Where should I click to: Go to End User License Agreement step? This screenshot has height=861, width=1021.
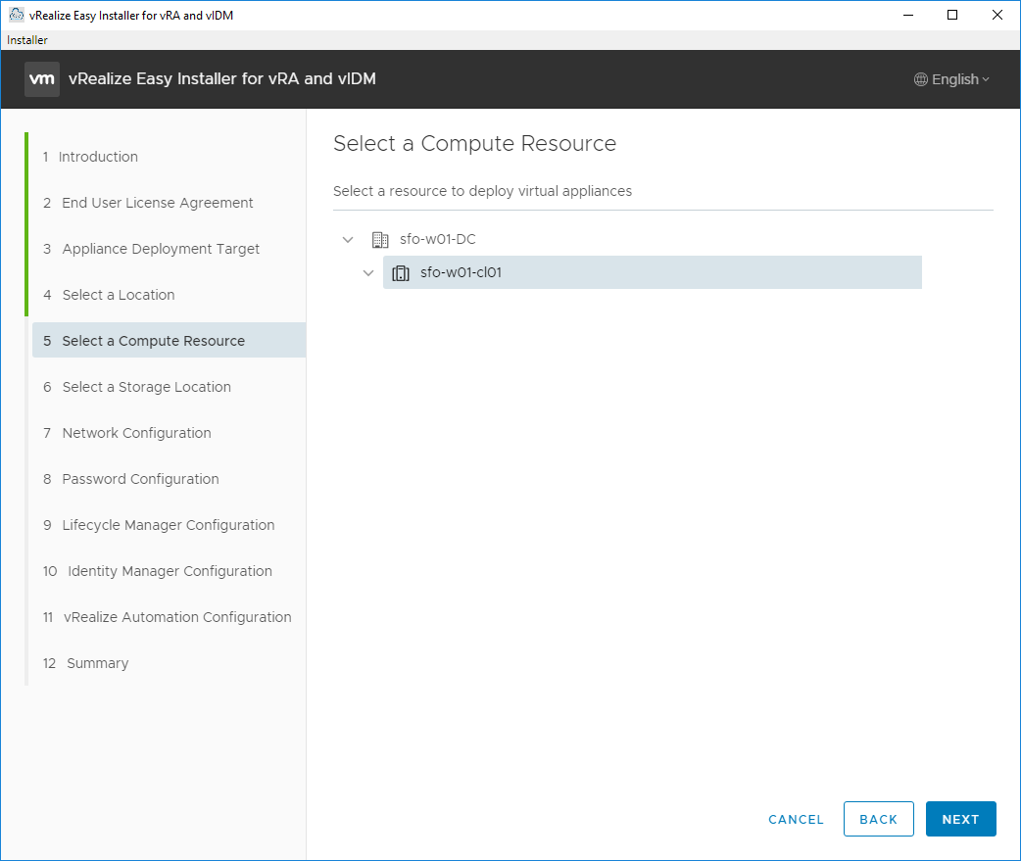(x=148, y=203)
